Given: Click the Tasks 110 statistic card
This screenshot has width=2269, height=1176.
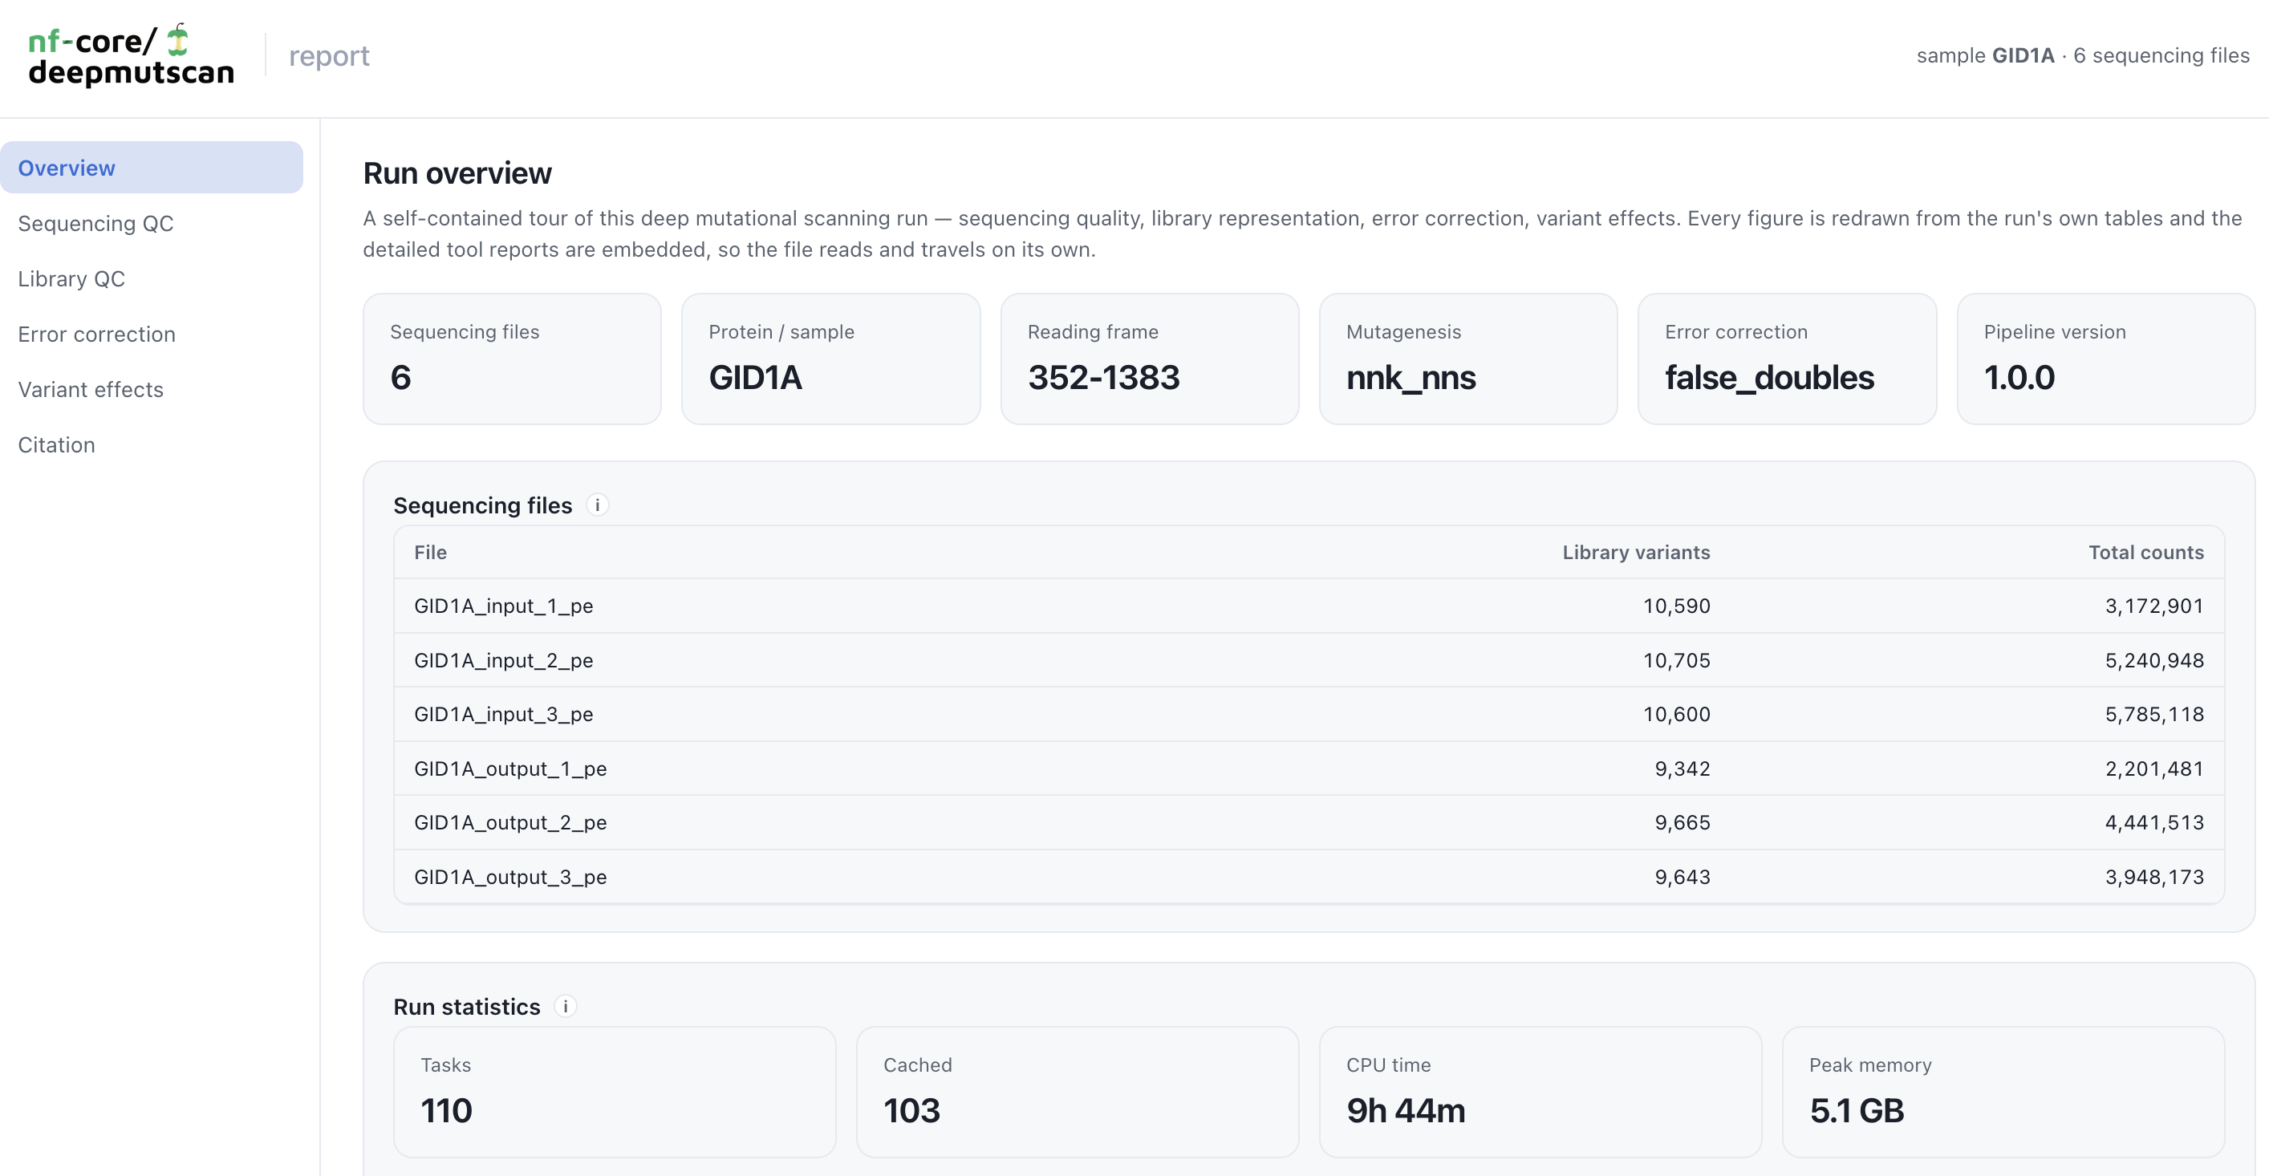Looking at the screenshot, I should (x=615, y=1092).
